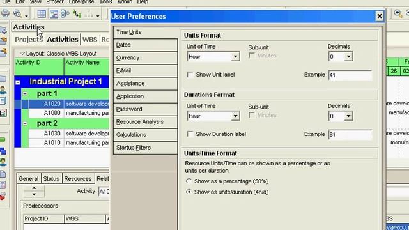Click the greyed chart view toolbar icon

[89, 14]
